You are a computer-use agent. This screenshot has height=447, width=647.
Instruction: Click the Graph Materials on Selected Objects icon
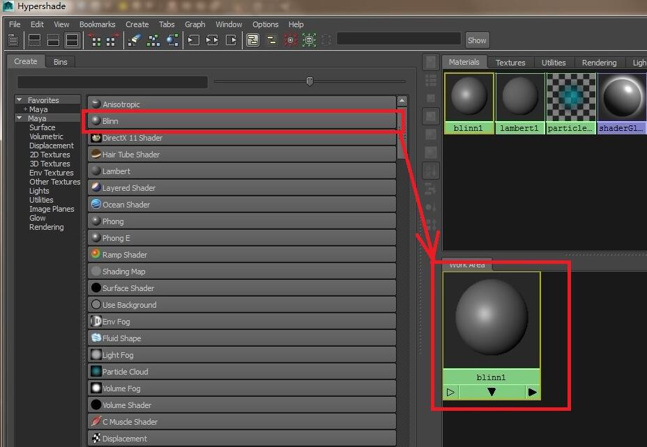coord(172,40)
